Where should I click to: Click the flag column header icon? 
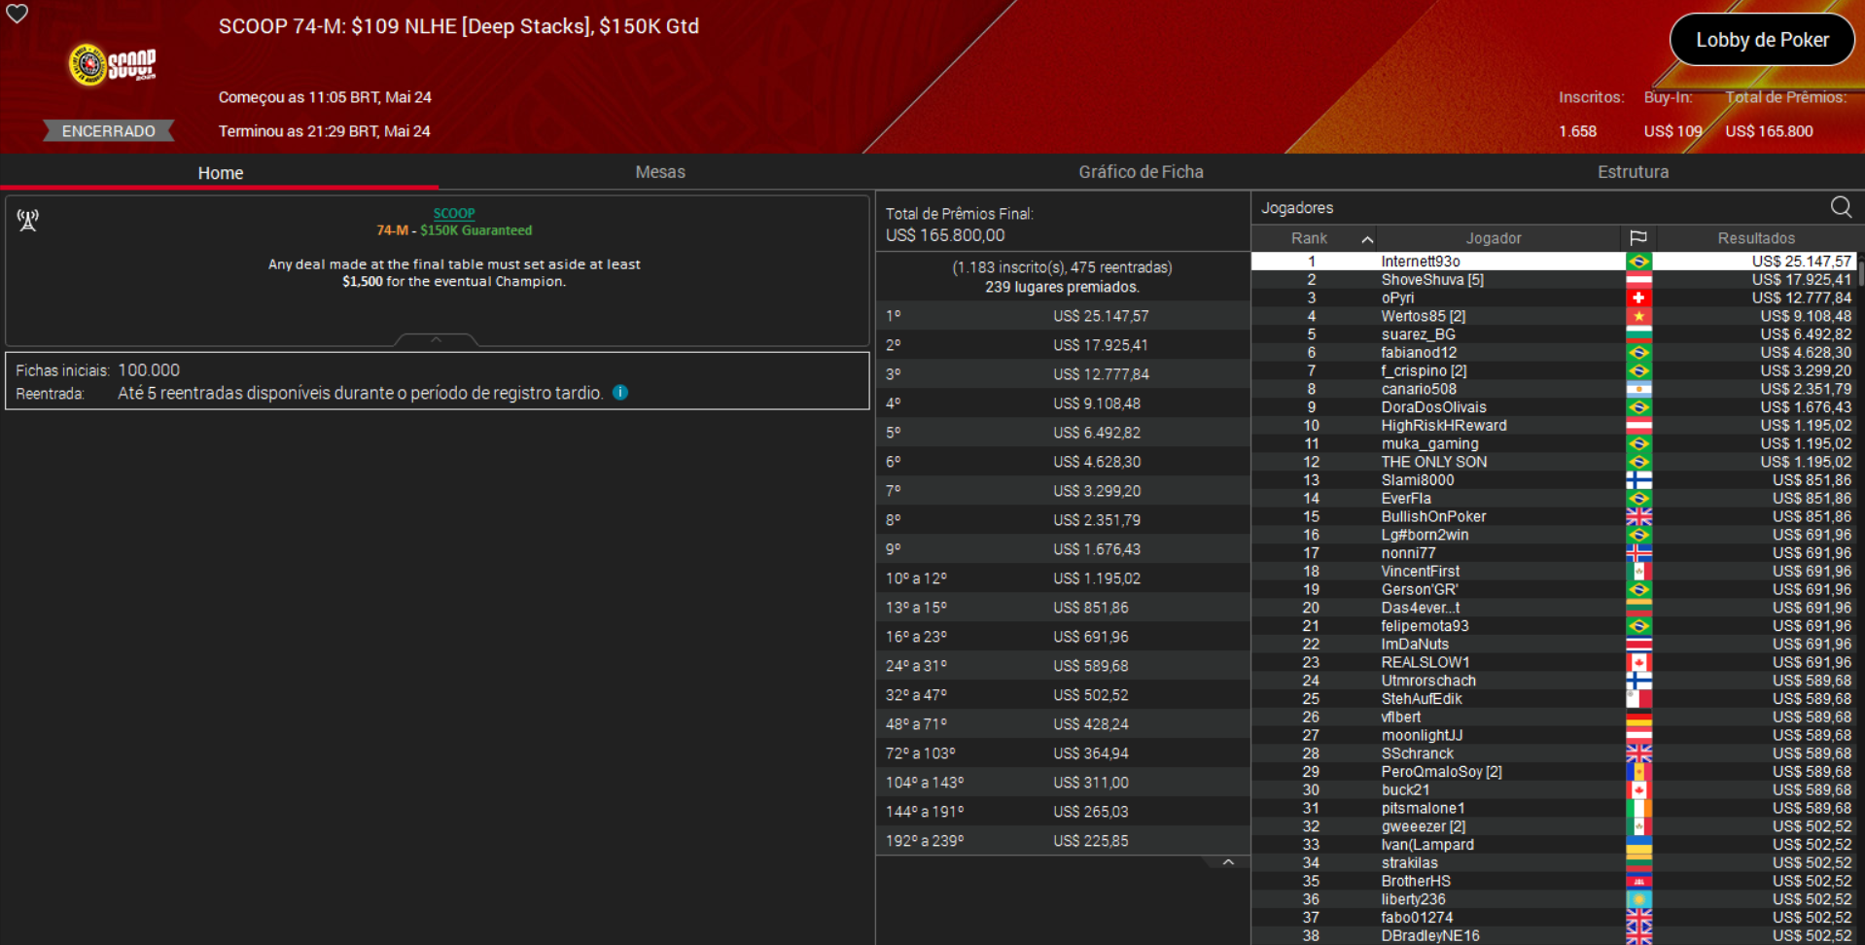(x=1638, y=238)
